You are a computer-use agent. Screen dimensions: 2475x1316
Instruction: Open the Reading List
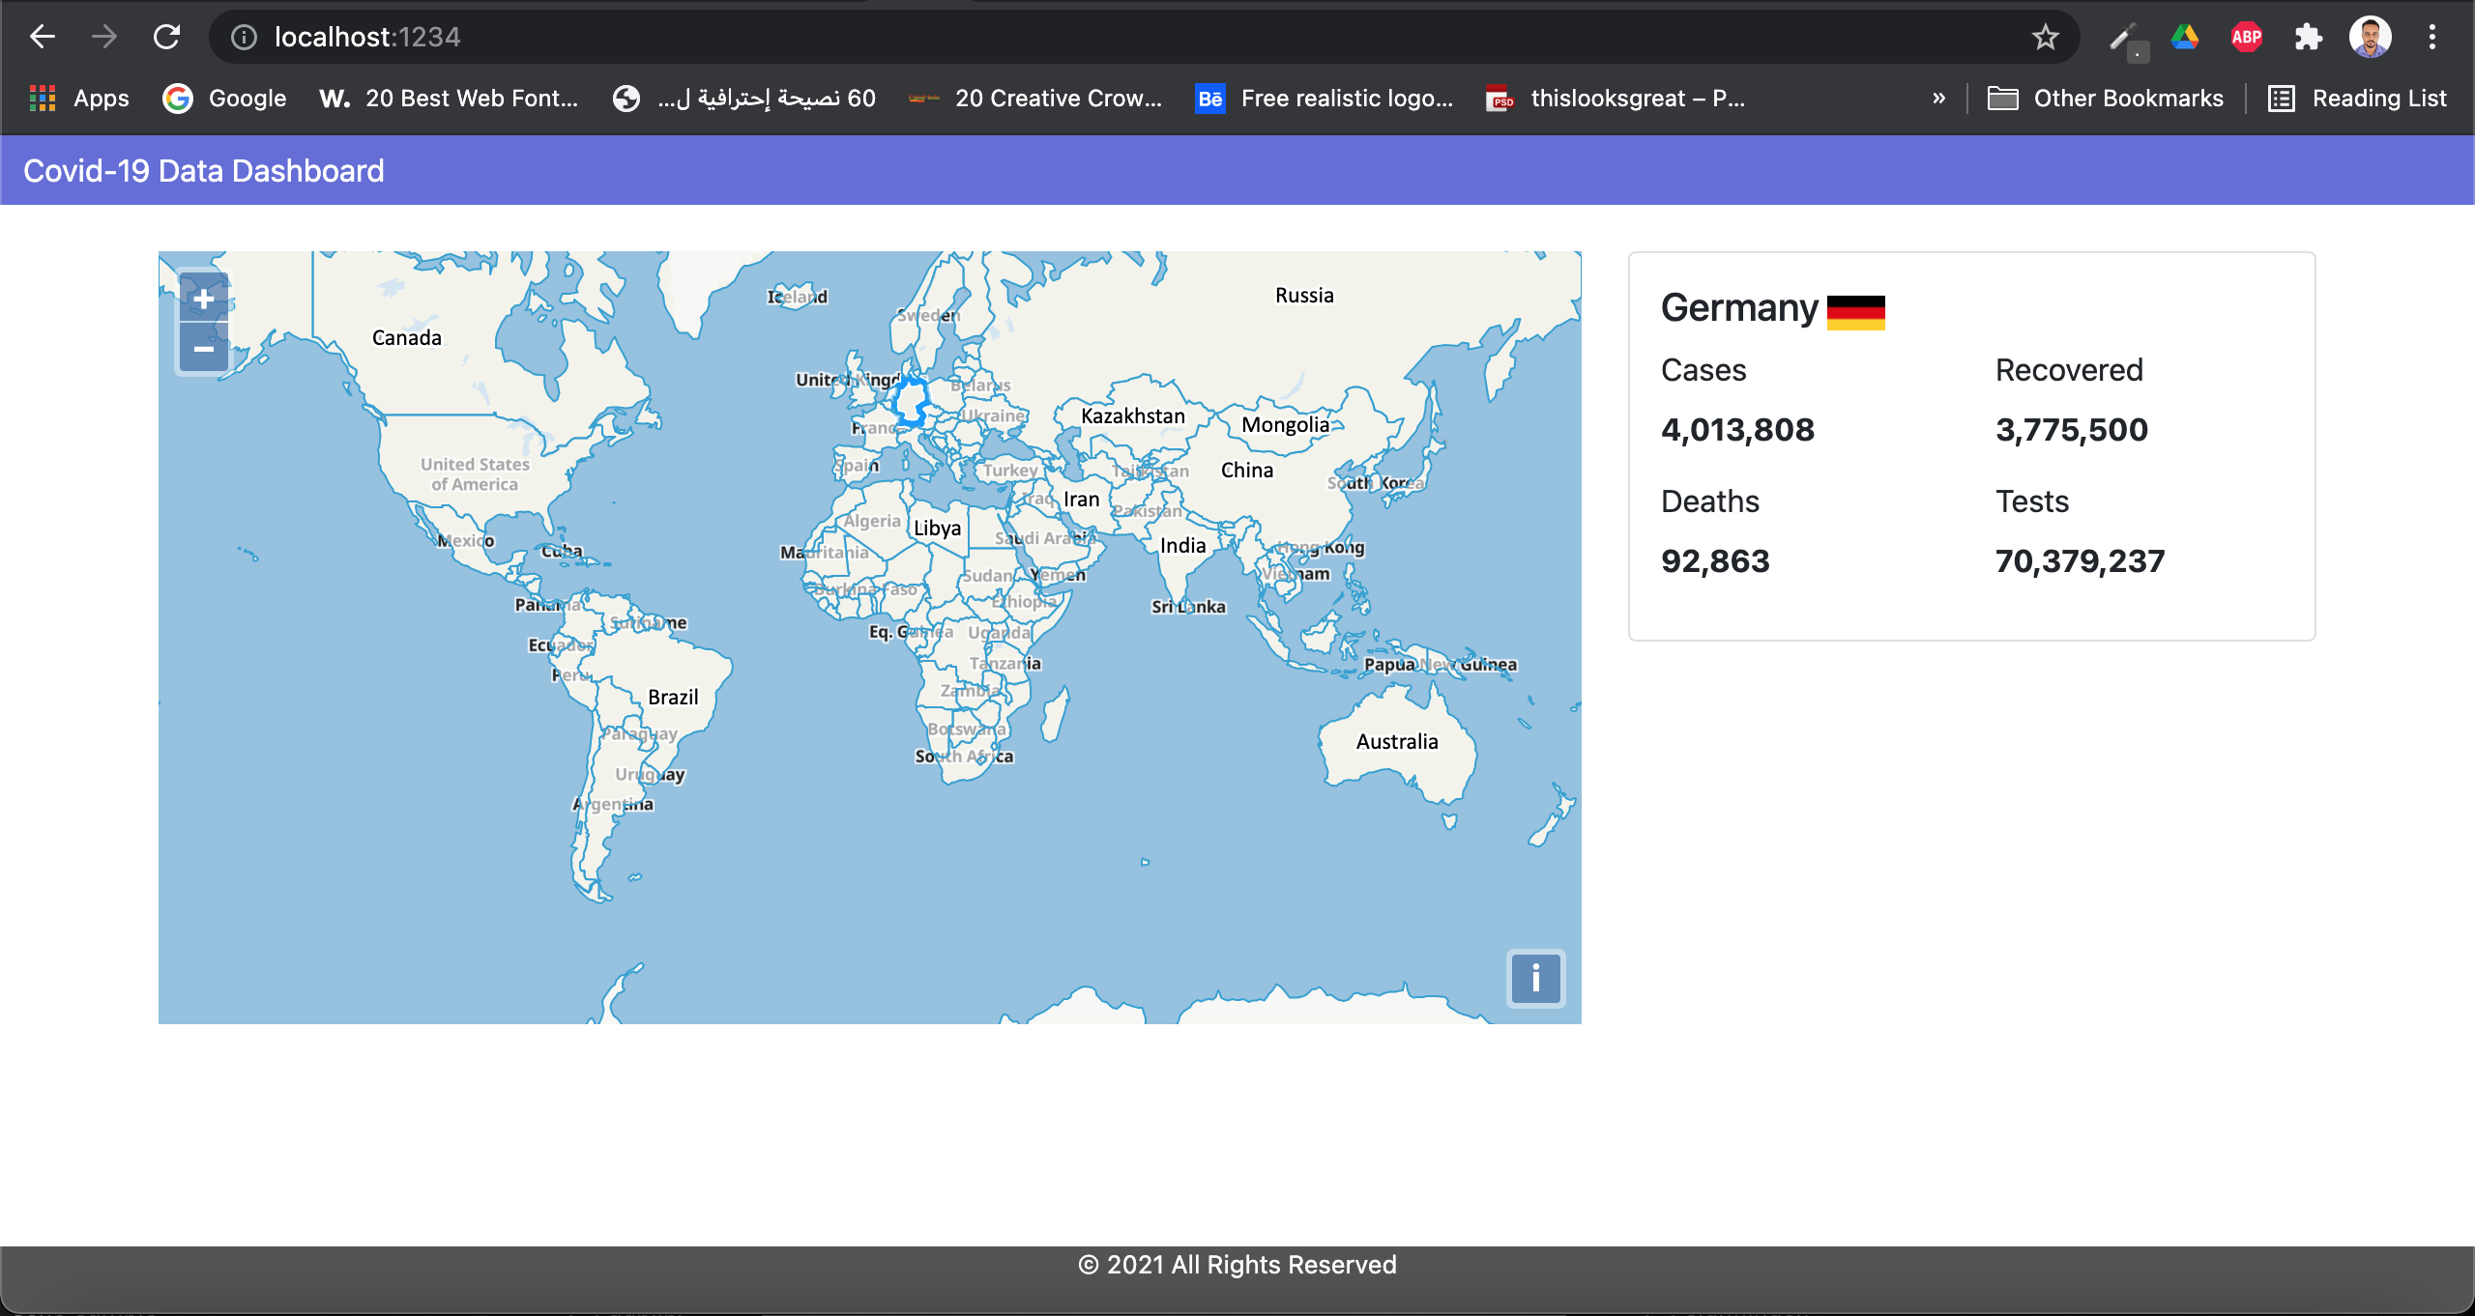point(2357,98)
